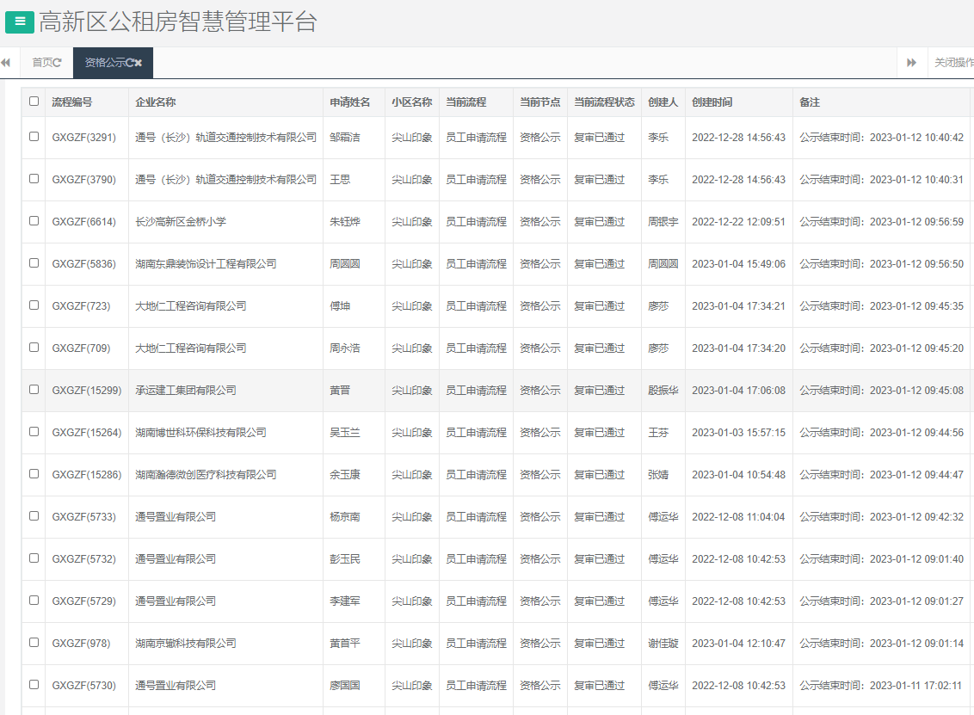This screenshot has height=715, width=974.
Task: Sort by the 创建时间 column header
Action: [712, 102]
